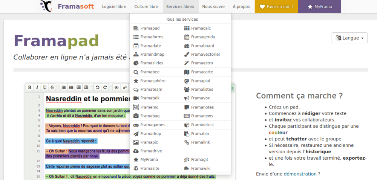The image size is (377, 180).
Task: Click ordered list button in pad preview
Action: point(64,87)
